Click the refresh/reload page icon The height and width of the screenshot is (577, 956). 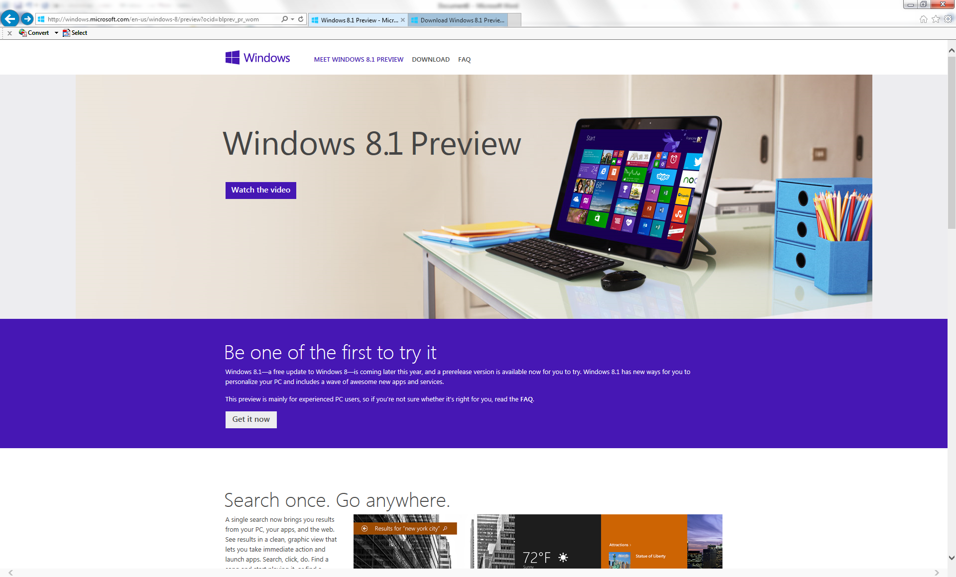[x=300, y=19]
